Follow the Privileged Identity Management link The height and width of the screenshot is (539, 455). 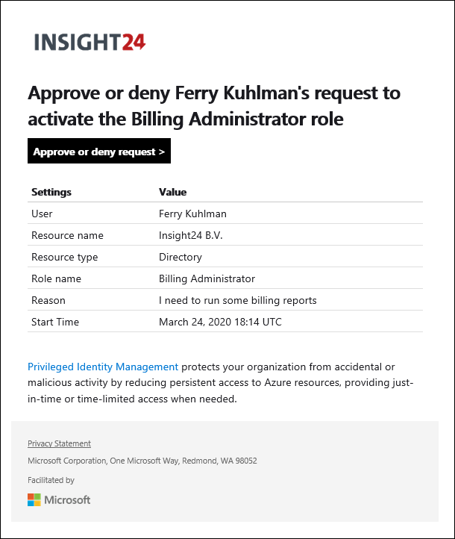click(x=103, y=367)
